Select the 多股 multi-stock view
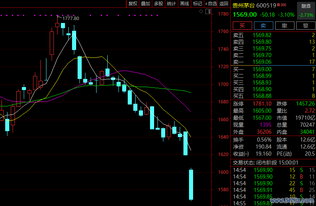The height and width of the screenshot is (206, 316). [159, 4]
